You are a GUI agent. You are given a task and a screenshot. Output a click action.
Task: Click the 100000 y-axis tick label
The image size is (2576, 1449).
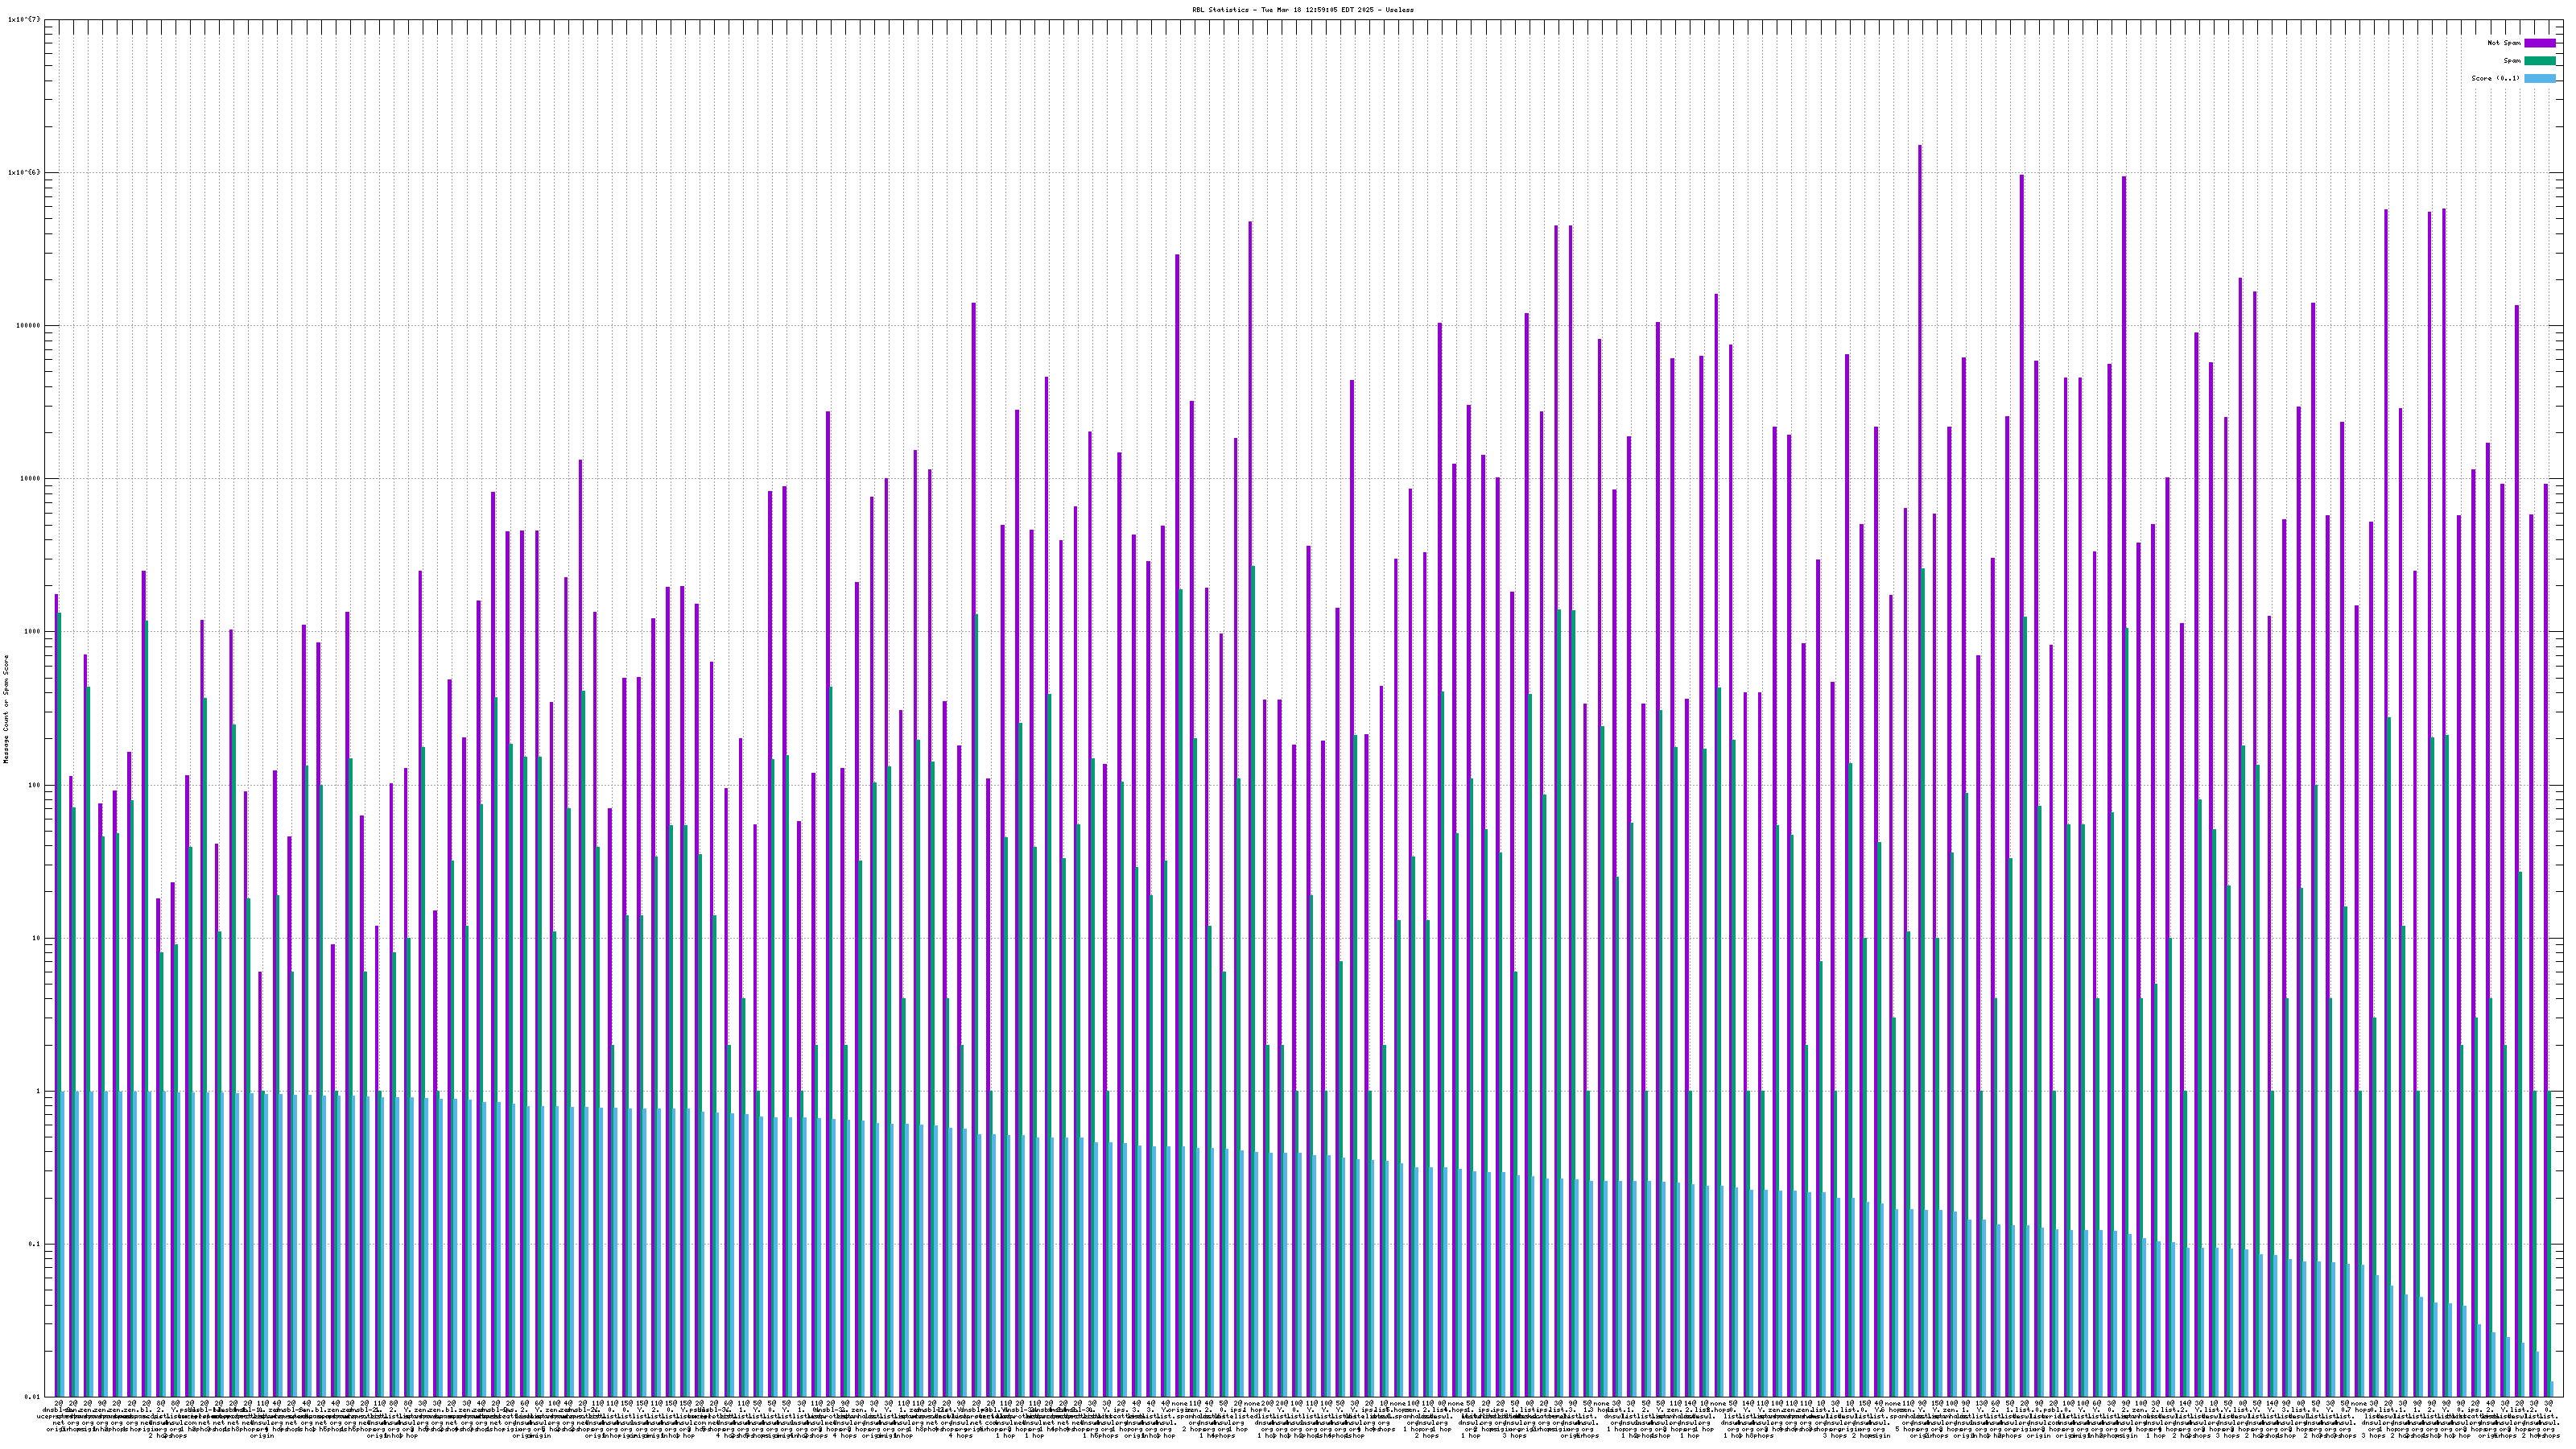point(29,325)
